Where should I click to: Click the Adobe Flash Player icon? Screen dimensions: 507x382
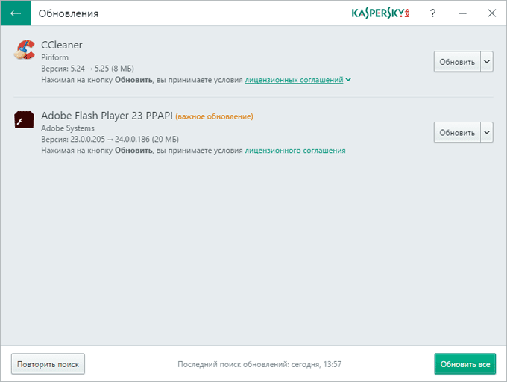(25, 120)
